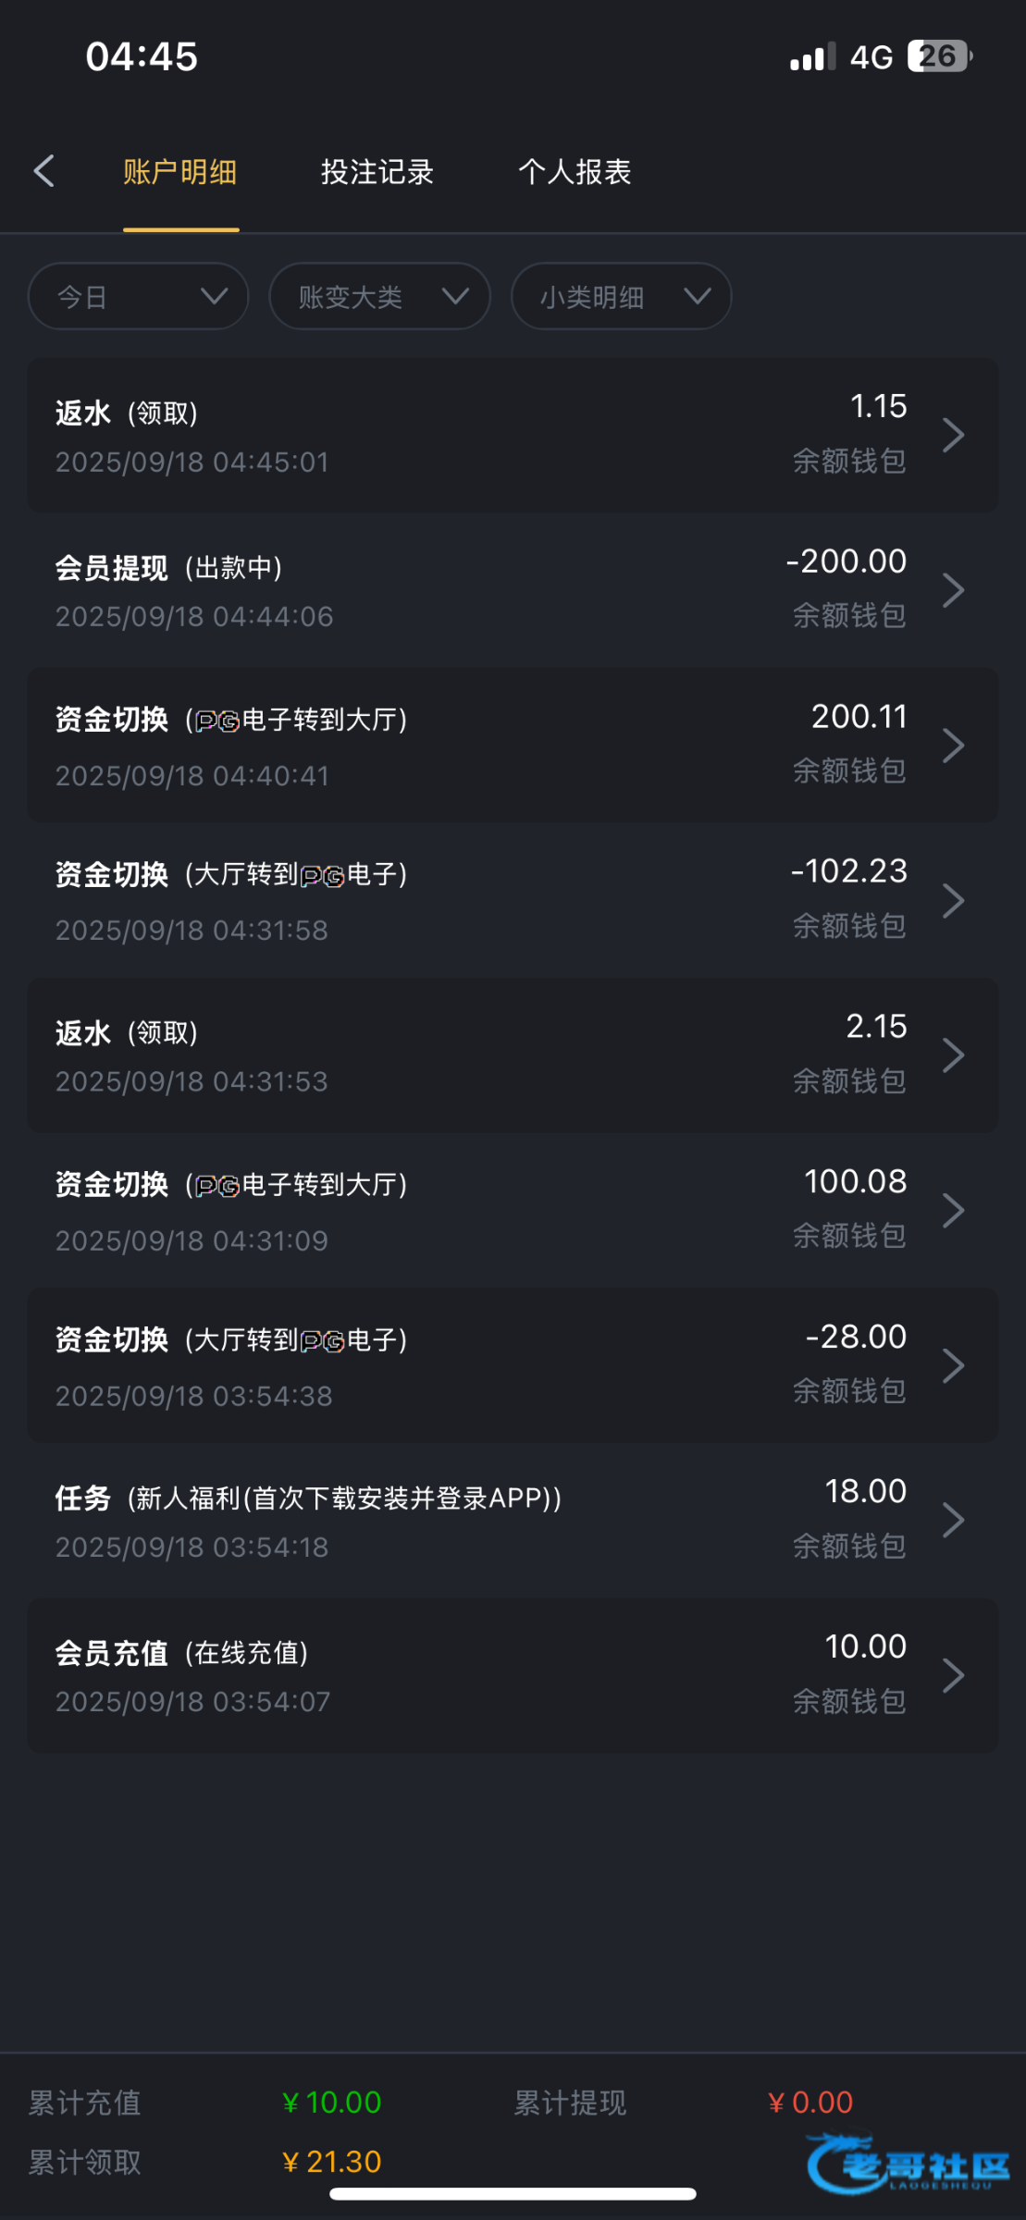Tap the 任务 新人福利 reward record
The image size is (1026, 2220).
[463, 1520]
